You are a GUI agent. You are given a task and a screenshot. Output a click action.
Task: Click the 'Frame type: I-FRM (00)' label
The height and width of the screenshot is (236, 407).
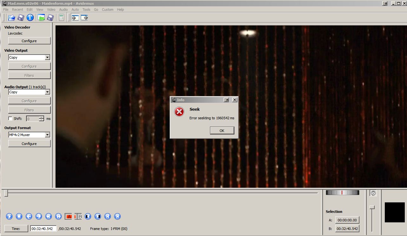(x=109, y=229)
